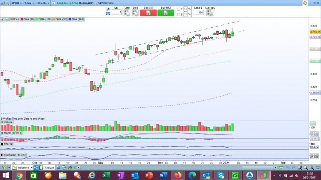Click the vertical zoom magnifier icon
The image size is (321, 180).
tap(300, 168)
